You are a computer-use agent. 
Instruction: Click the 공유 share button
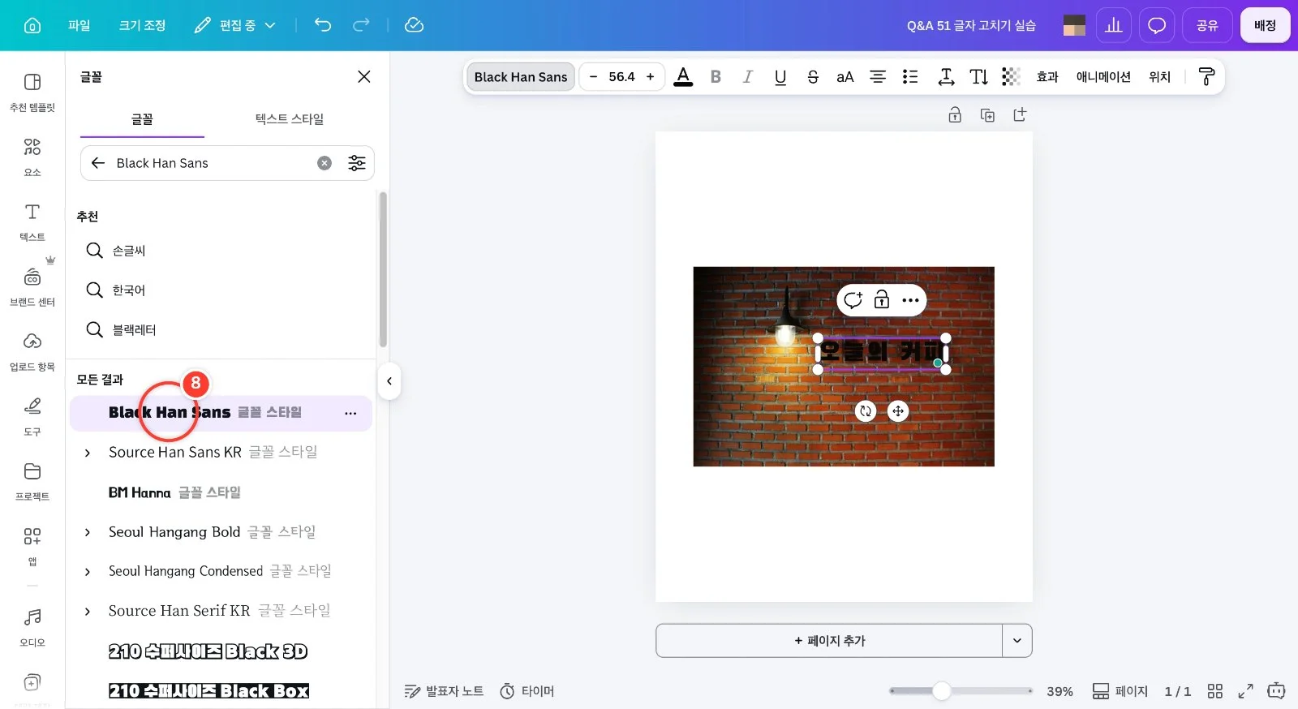[1207, 25]
